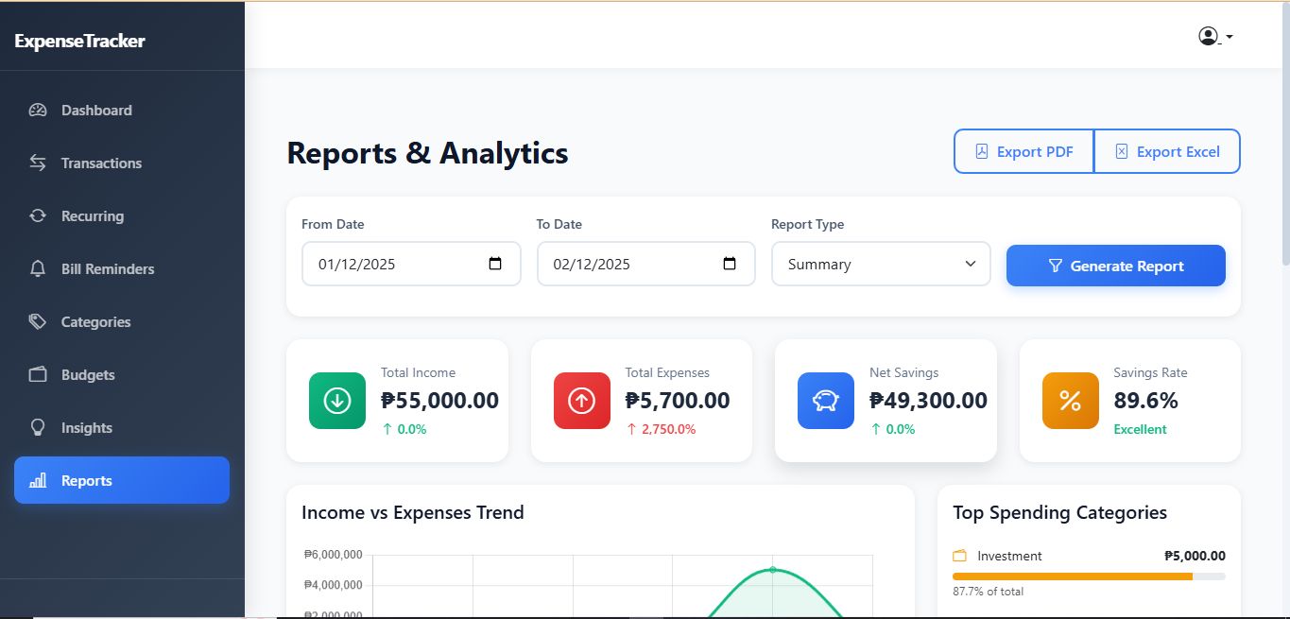Screen dimensions: 1290x619
Task: Click the Bill Reminders bell icon
Action: [38, 268]
